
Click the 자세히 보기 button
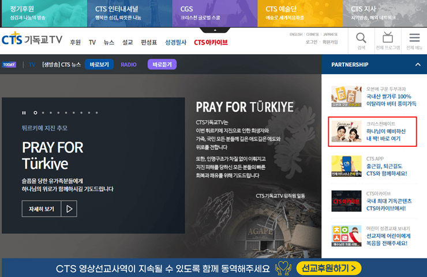tap(42, 209)
